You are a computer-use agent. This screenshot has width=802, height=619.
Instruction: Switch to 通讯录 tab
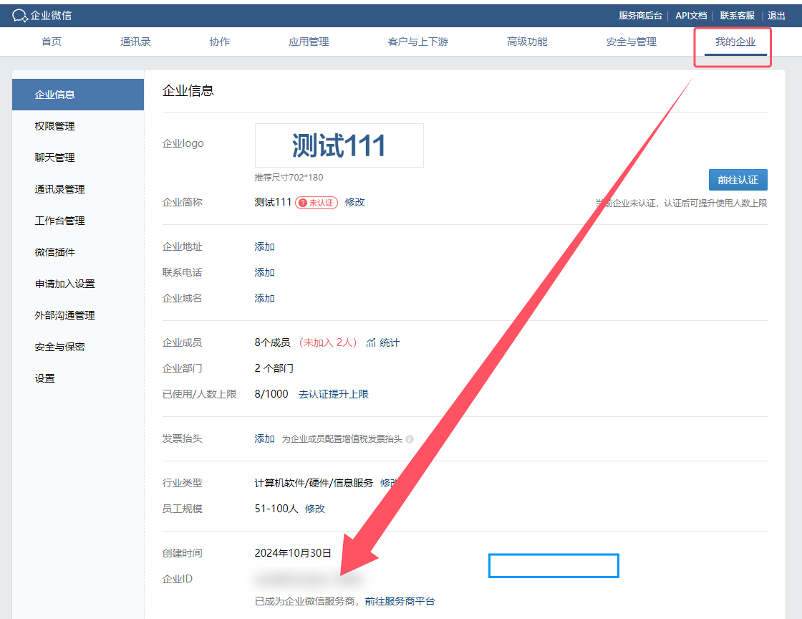(135, 42)
